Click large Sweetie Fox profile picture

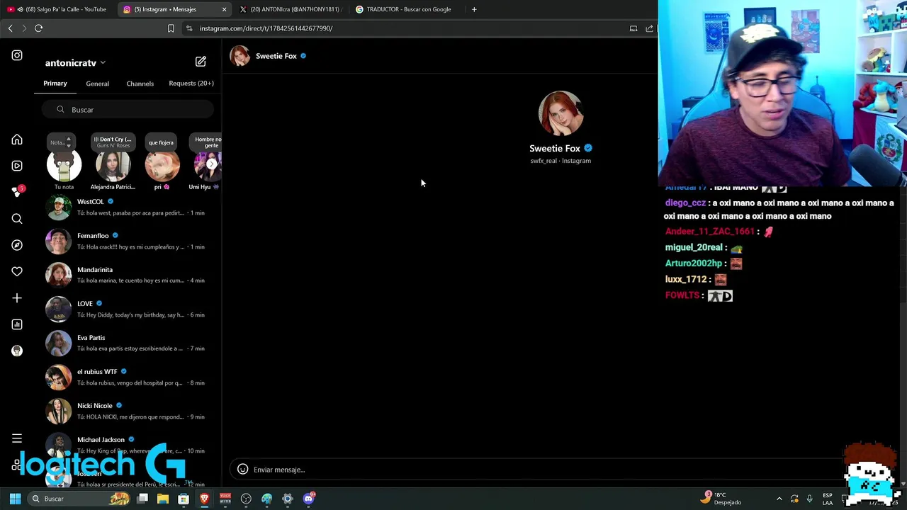[560, 113]
